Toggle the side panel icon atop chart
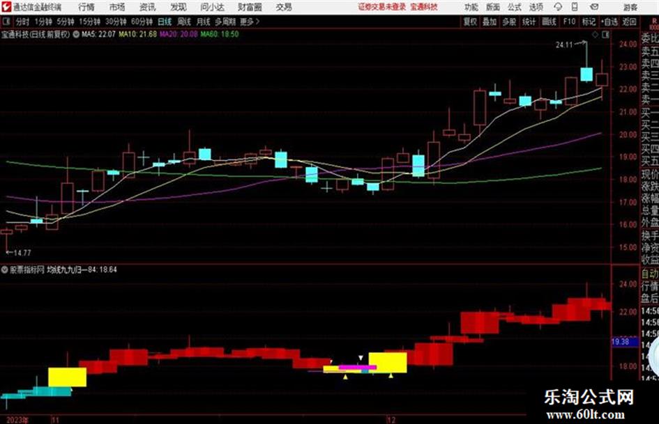 coord(605,36)
